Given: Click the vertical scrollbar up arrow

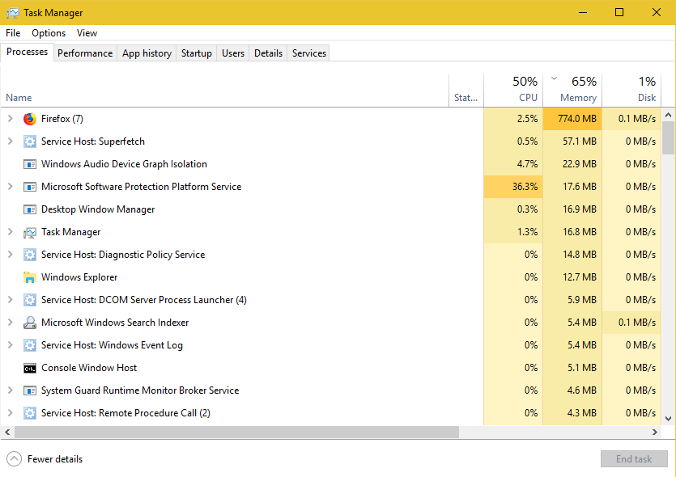Looking at the screenshot, I should coord(668,115).
